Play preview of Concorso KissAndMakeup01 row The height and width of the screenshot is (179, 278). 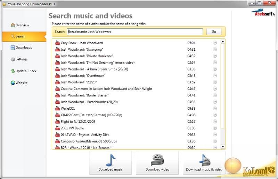215,141
